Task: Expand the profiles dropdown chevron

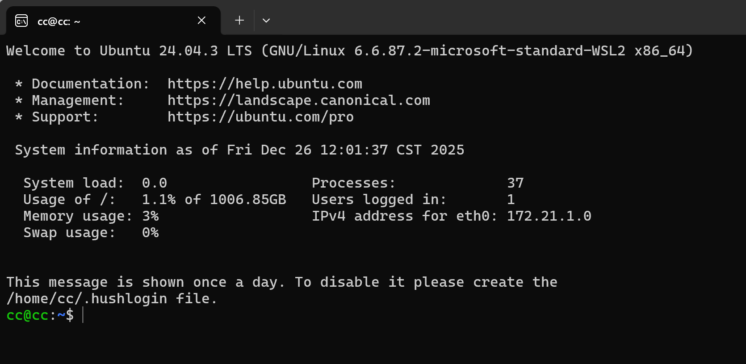Action: (x=266, y=21)
